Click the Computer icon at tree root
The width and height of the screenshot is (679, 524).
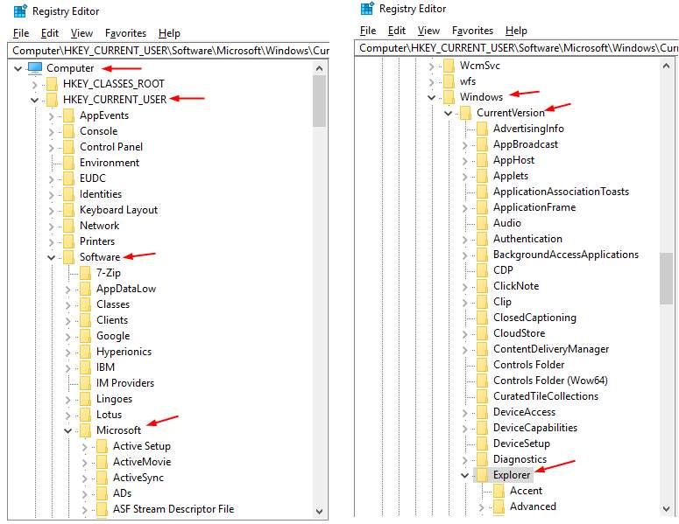click(x=35, y=68)
